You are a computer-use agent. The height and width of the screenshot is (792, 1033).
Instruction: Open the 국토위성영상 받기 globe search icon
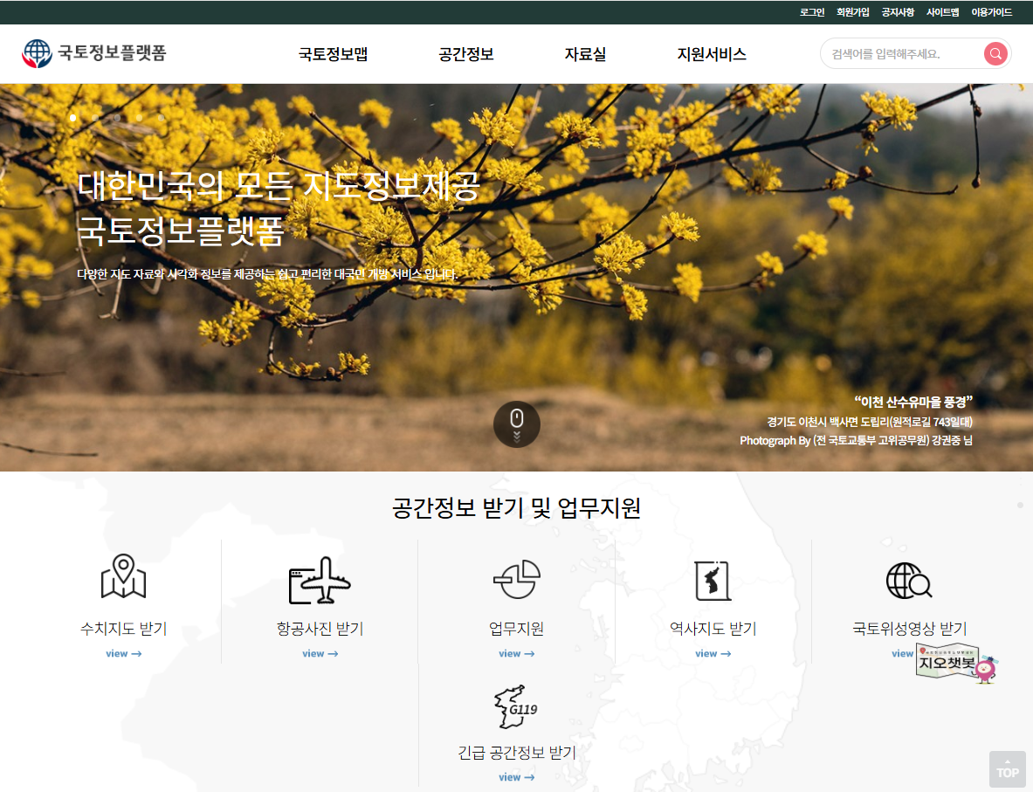pos(909,580)
